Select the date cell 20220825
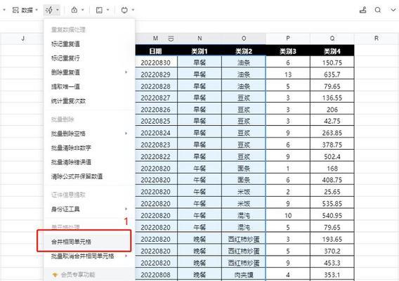399x281 pixels. (156, 121)
